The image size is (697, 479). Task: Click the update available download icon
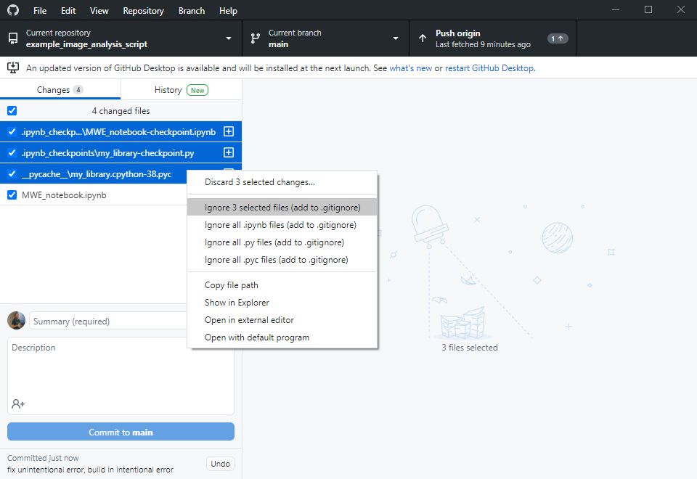(x=13, y=67)
